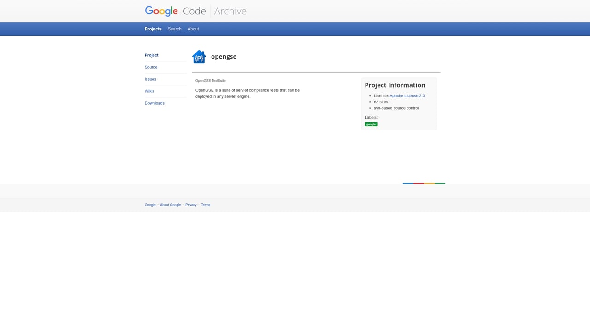Select the Project sidebar entry
590x332 pixels.
(x=151, y=55)
